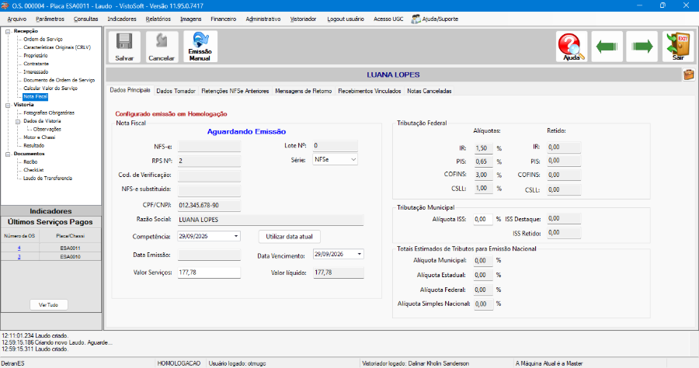Select Calcular Valor do Serviço

[x=50, y=89]
